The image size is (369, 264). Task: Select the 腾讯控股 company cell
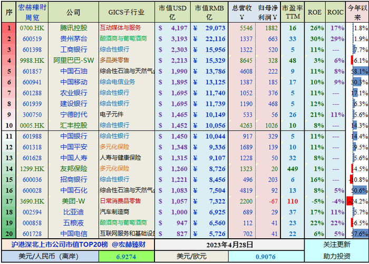[x=73, y=28]
